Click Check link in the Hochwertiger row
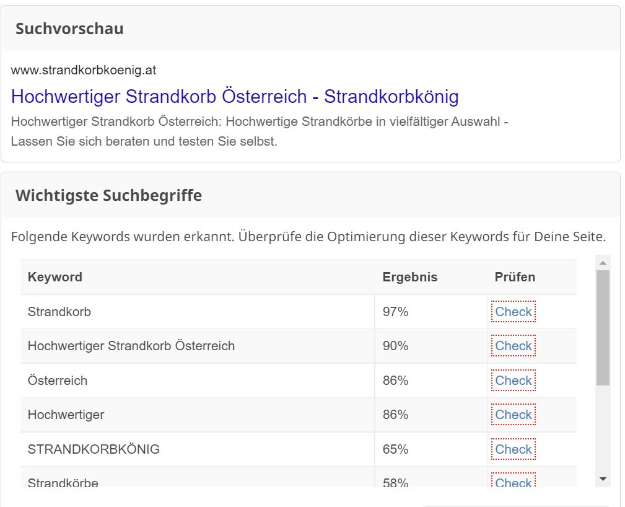 [x=513, y=415]
